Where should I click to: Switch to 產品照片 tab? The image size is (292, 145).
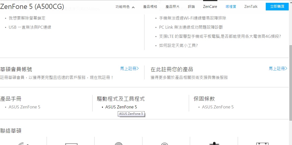[172, 7]
